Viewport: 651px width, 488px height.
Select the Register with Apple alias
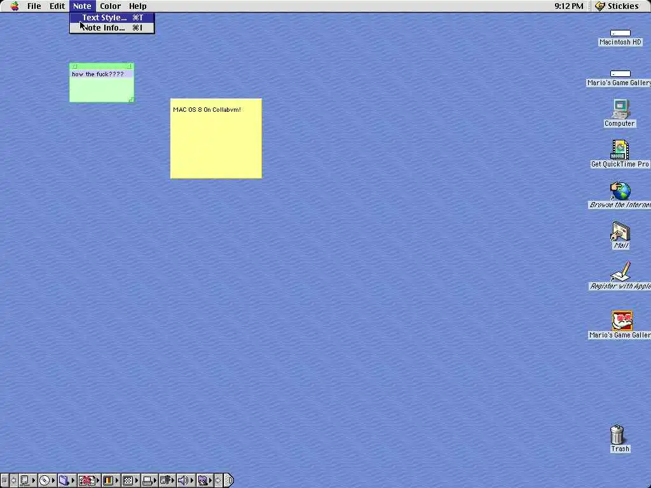[x=620, y=272]
